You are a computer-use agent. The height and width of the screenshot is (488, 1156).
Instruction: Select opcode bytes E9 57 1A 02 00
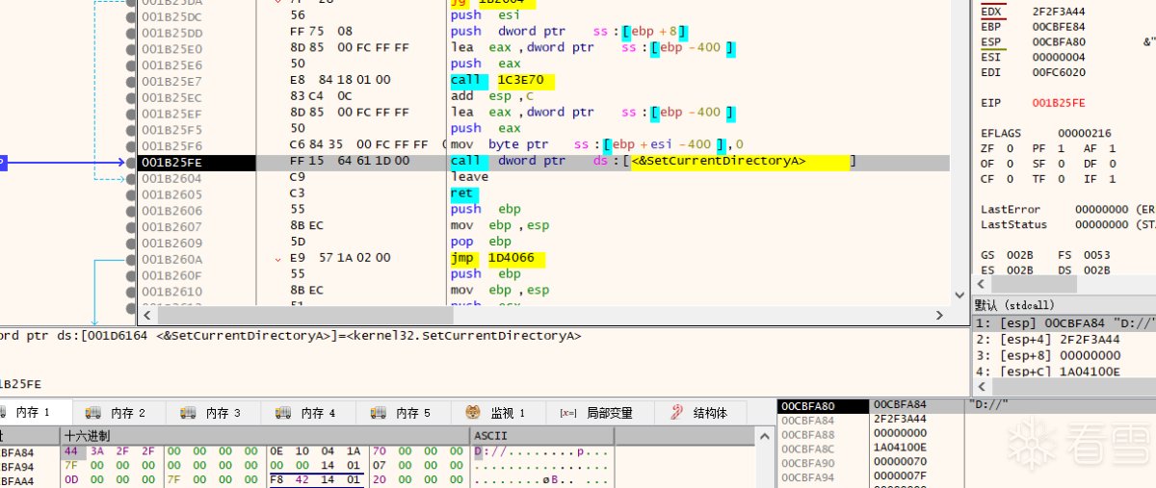339,258
